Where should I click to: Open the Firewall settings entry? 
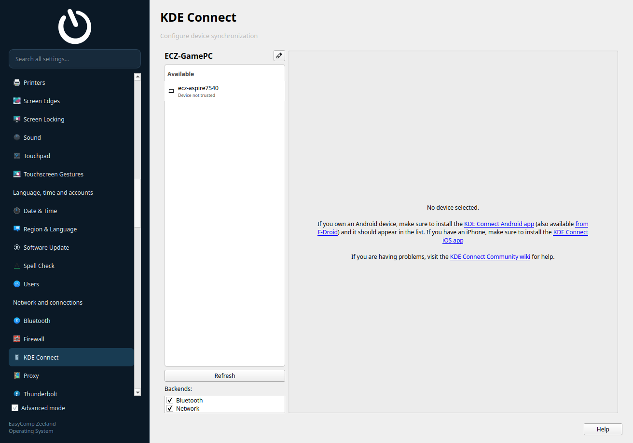(71, 339)
